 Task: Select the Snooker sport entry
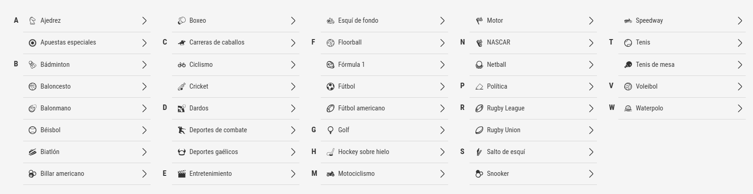[x=533, y=174]
